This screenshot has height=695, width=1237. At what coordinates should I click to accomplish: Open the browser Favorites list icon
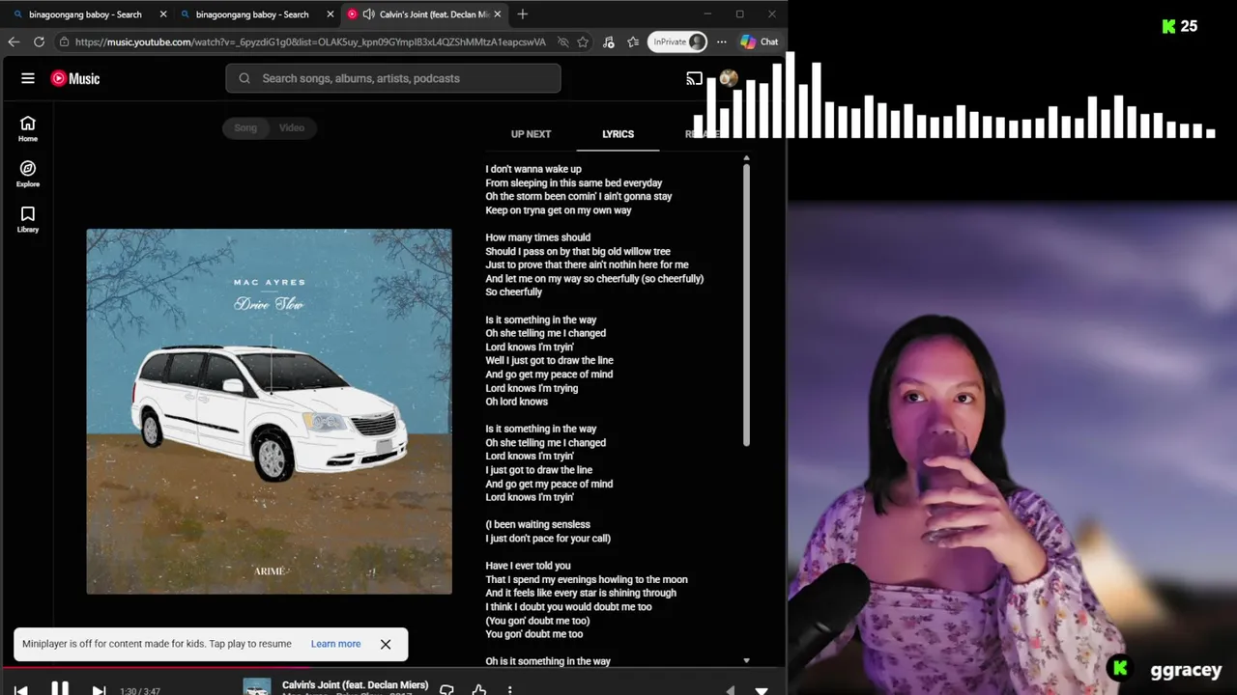click(x=633, y=42)
